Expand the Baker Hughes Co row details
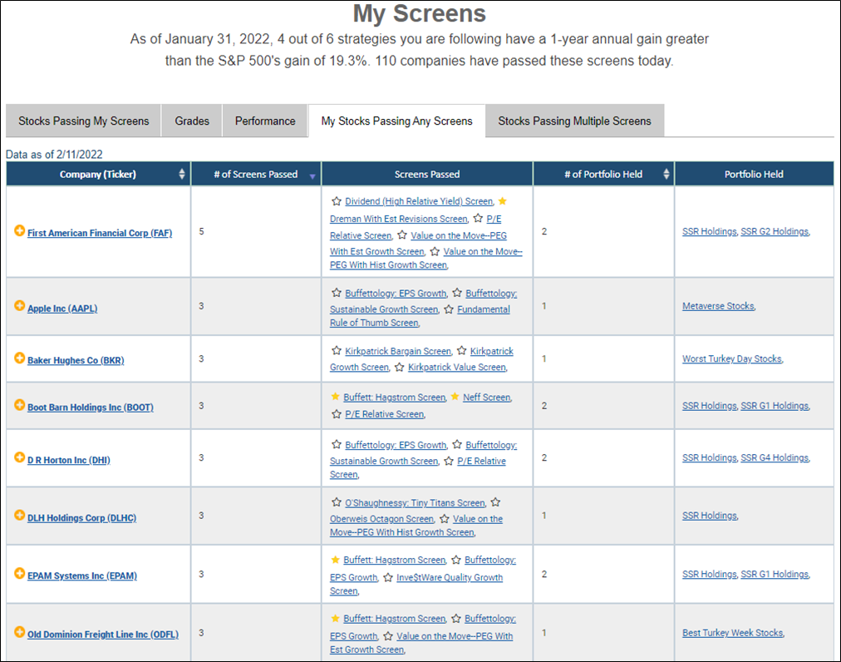841x662 pixels. (19, 358)
